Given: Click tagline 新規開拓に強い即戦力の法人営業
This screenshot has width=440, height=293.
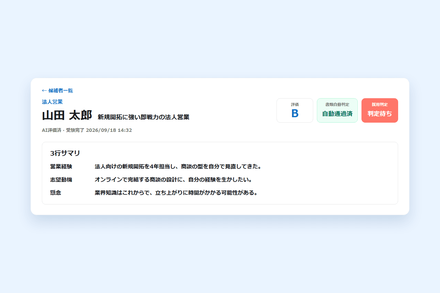Looking at the screenshot, I should (144, 117).
